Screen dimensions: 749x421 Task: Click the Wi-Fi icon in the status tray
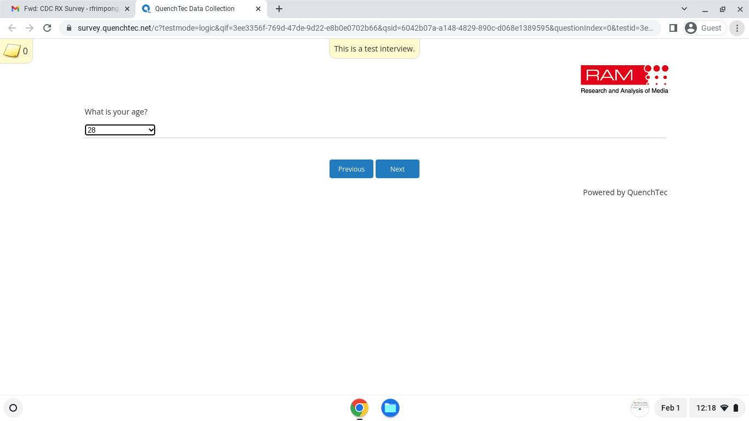tap(724, 408)
